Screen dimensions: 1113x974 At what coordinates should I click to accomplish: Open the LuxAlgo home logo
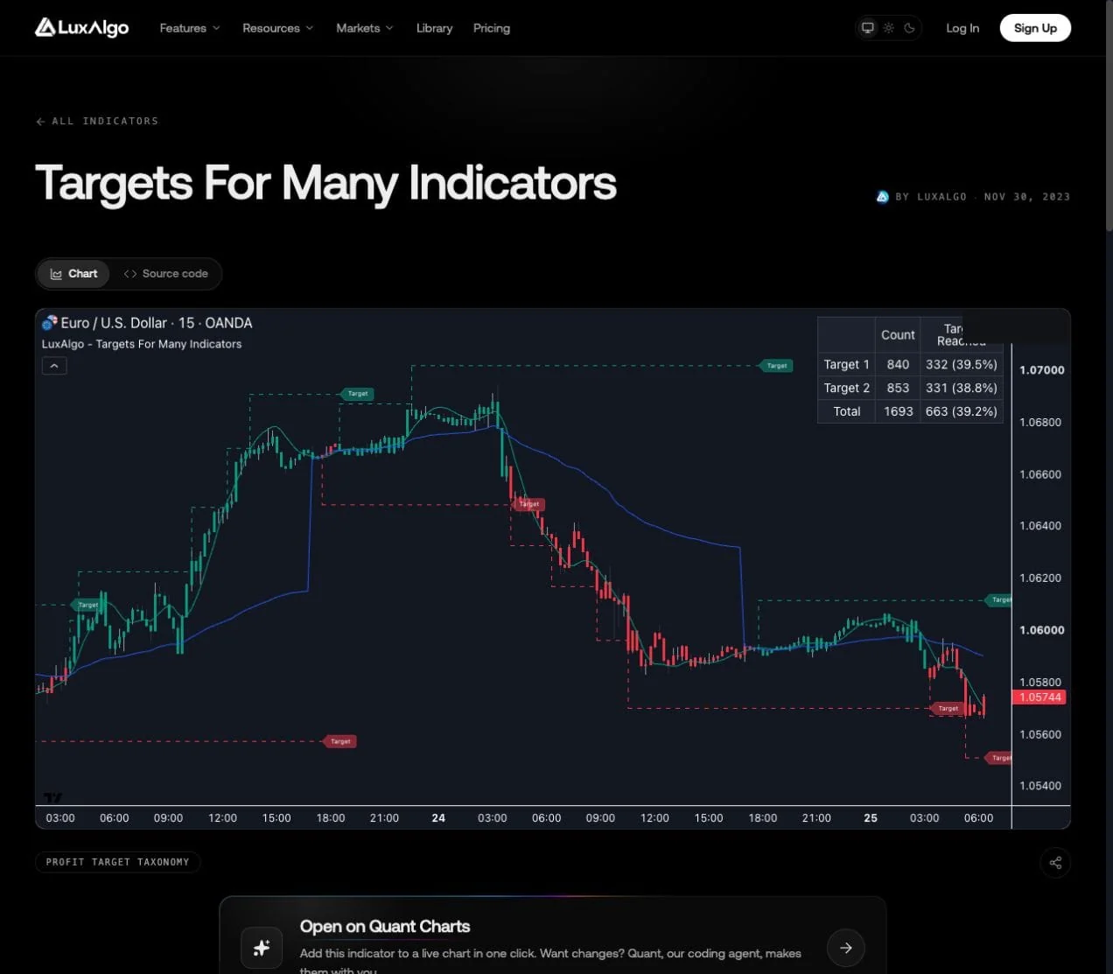pos(81,28)
